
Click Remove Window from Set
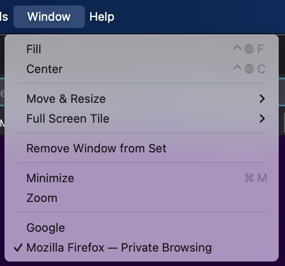[x=142, y=148]
